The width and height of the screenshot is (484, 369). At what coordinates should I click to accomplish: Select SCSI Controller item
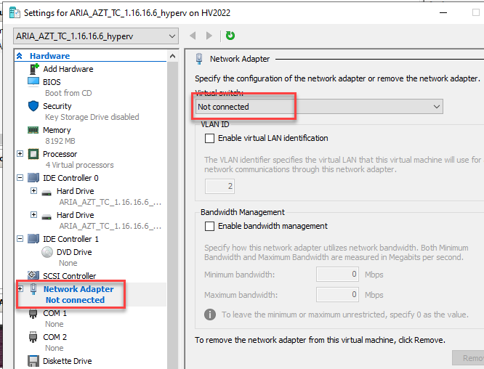click(70, 276)
